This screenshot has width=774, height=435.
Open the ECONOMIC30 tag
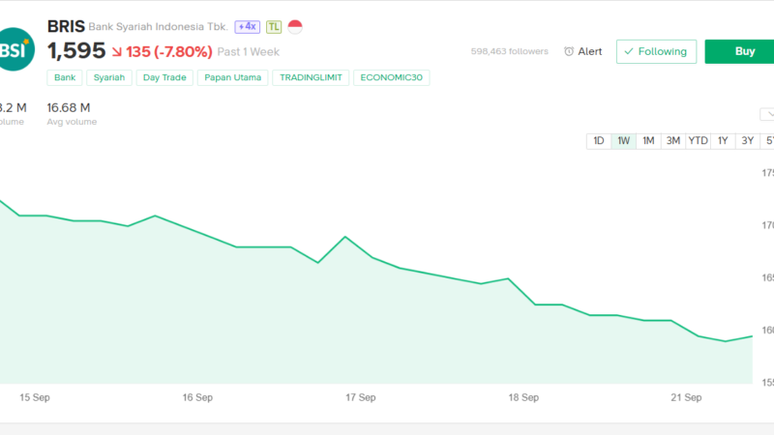[x=392, y=77]
